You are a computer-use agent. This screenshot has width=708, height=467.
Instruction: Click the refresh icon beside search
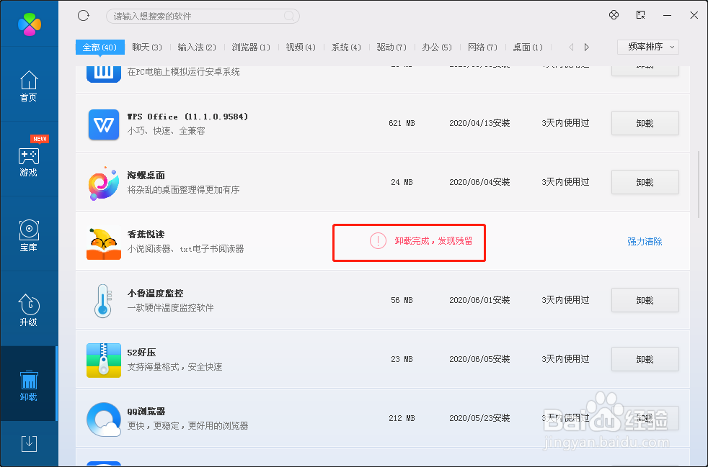(x=84, y=16)
